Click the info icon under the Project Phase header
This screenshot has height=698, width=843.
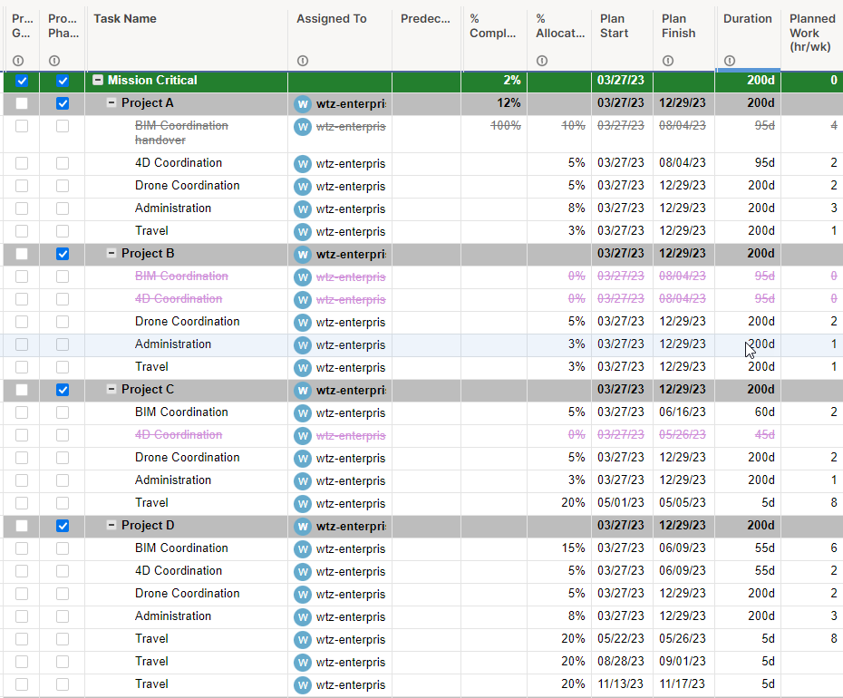pos(53,61)
